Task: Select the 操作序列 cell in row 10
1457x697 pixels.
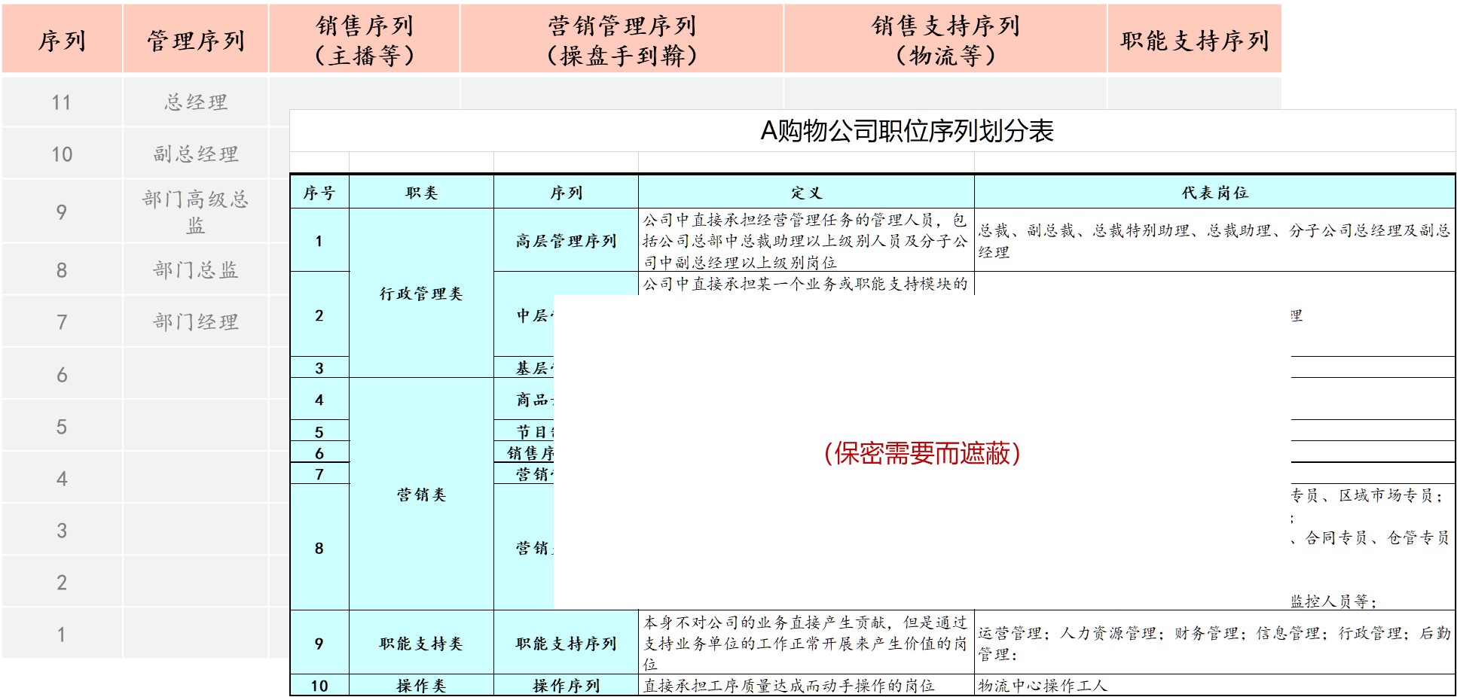Action: 566,685
